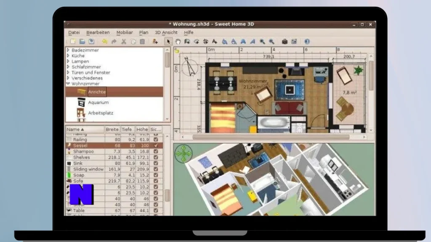This screenshot has width=431, height=242.
Task: Toggle visibility checkbox for Sessel row
Action: tap(156, 145)
